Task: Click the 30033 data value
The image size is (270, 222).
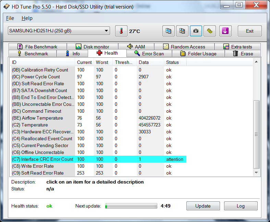Action: (x=145, y=132)
